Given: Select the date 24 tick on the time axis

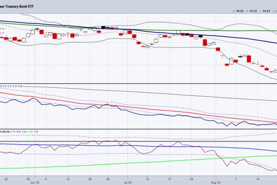Looking at the screenshot, I should tap(191, 179).
